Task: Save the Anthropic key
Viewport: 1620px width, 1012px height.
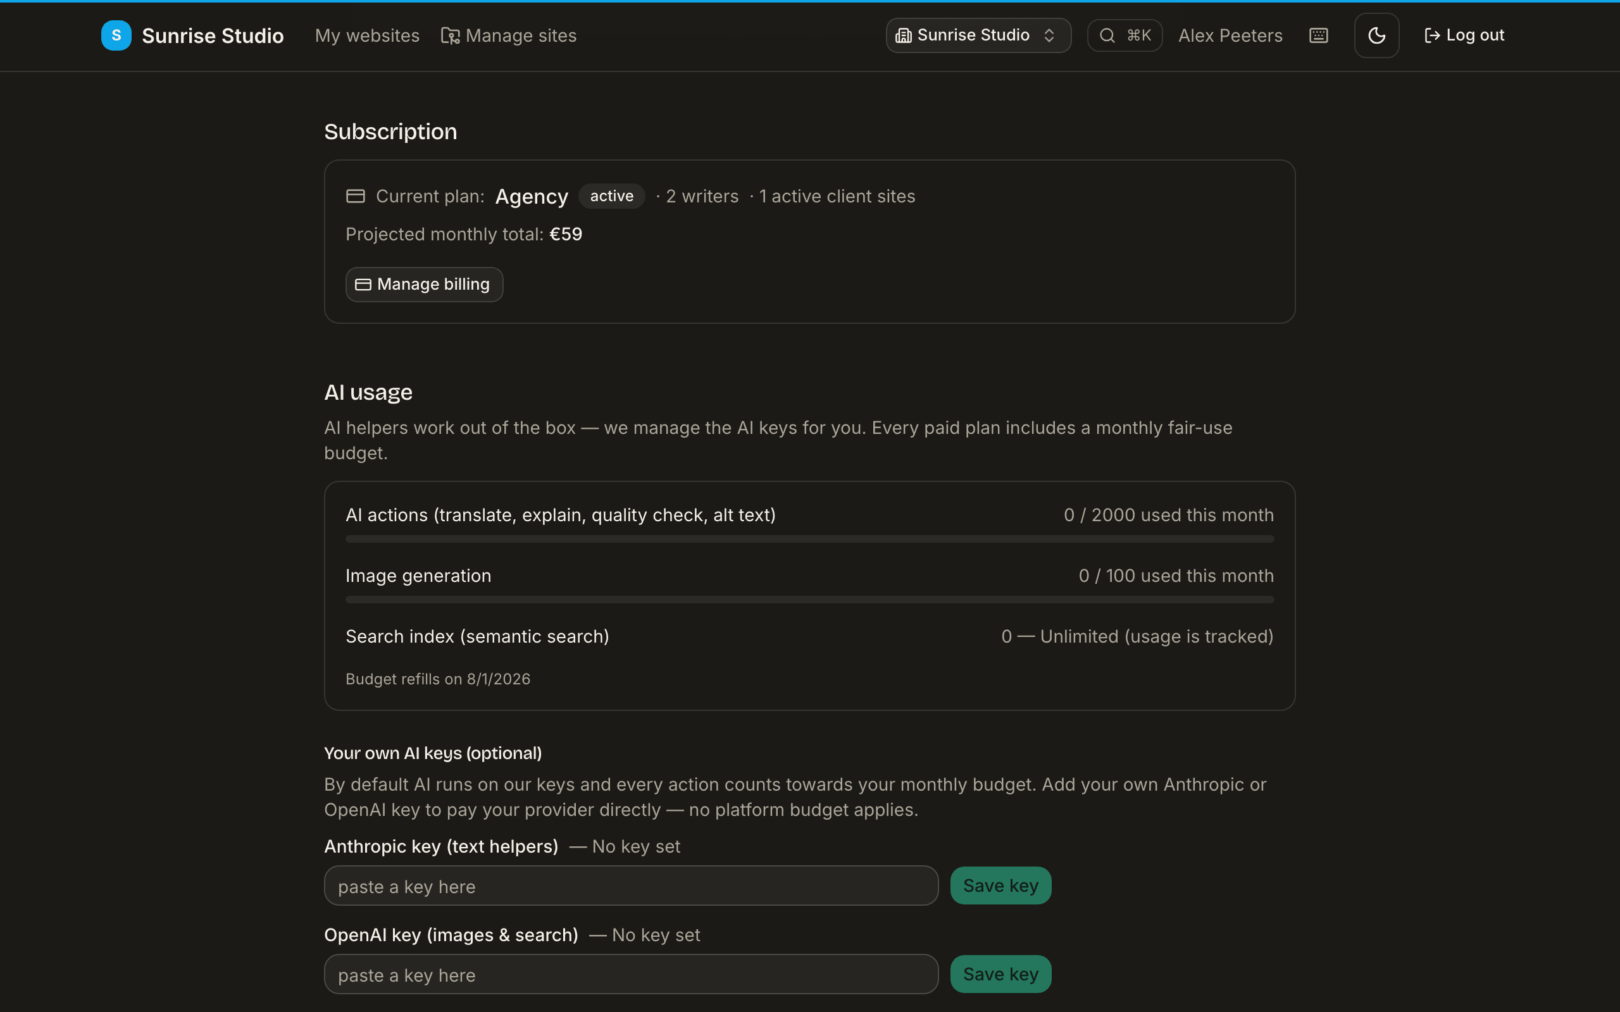Action: [x=1000, y=885]
